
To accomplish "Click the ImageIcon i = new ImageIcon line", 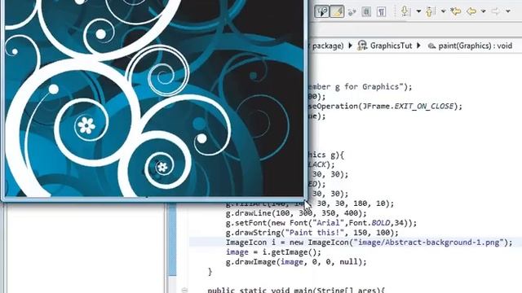I will coord(369,243).
